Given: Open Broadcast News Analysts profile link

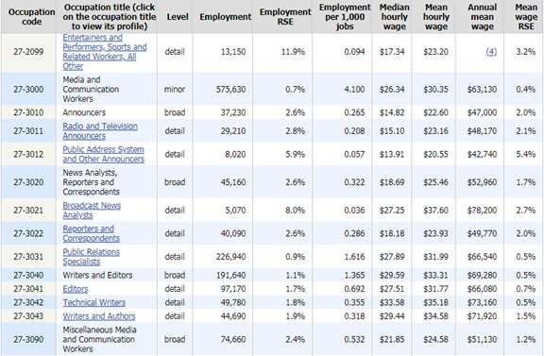Looking at the screenshot, I should click(92, 211).
